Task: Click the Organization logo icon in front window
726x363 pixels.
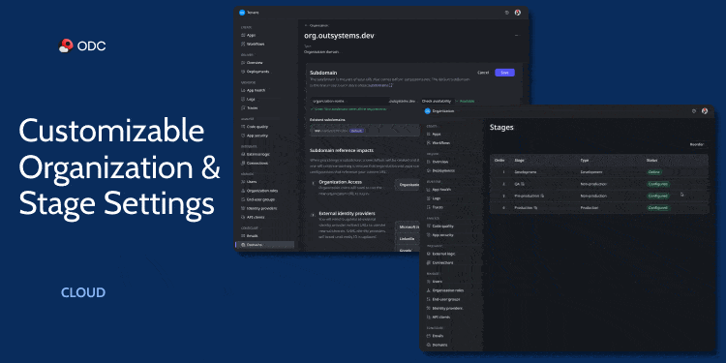Action: click(428, 111)
